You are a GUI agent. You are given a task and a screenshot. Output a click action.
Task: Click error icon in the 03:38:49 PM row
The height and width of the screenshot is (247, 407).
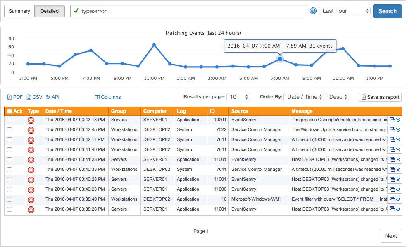[31, 200]
